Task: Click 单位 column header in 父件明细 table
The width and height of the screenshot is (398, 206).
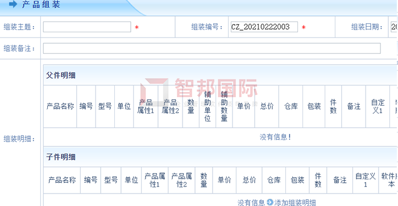Action: click(124, 107)
